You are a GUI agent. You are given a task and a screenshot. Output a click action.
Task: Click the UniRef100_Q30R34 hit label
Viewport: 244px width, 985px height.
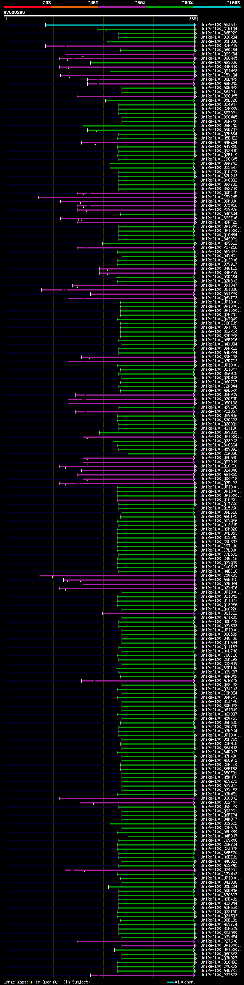pyautogui.click(x=219, y=37)
